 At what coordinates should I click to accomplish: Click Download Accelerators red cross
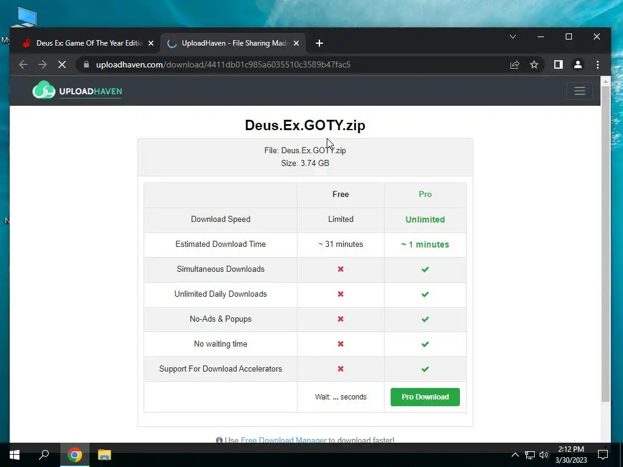341,369
